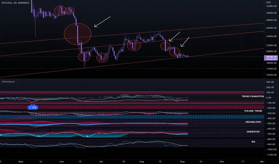Click the 18 date label on time axis
The width and height of the screenshot is (279, 164).
(x=123, y=162)
